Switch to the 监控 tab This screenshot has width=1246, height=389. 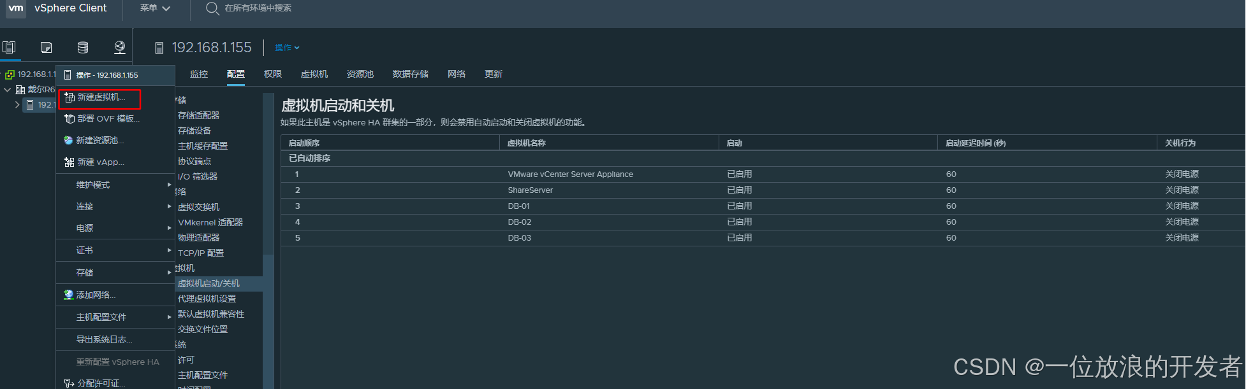[x=199, y=74]
